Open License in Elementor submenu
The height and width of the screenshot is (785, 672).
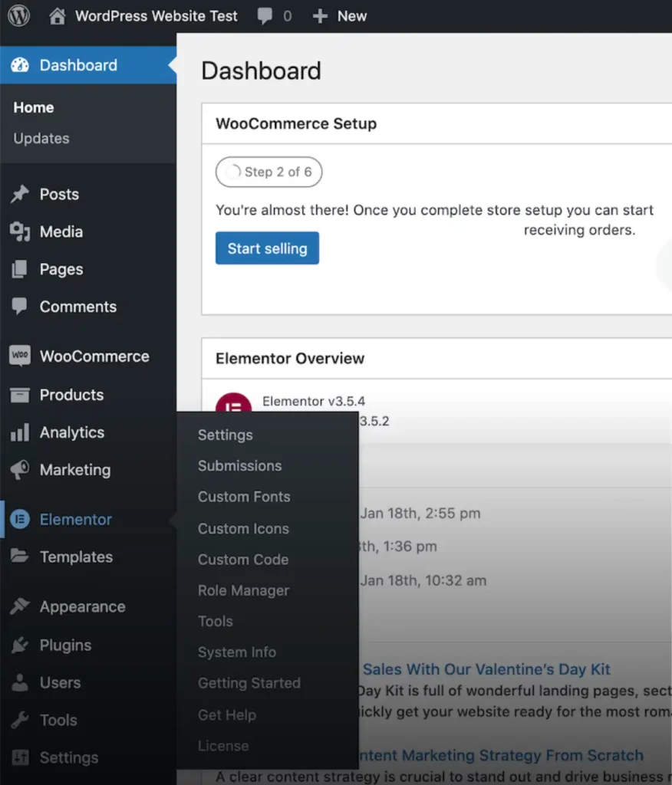click(223, 746)
